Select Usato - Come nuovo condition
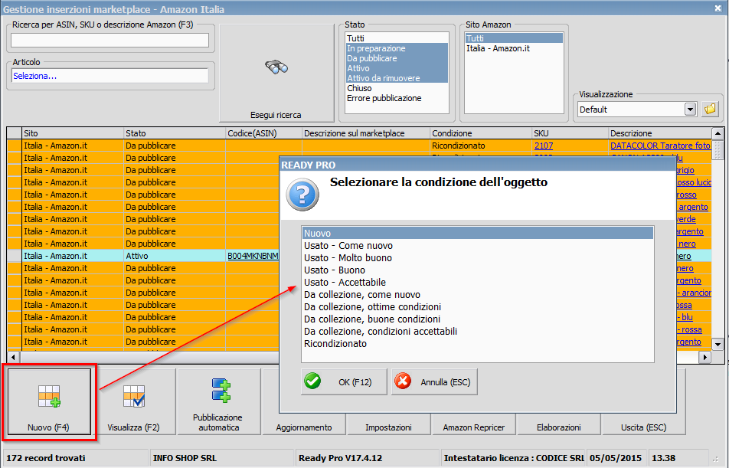The width and height of the screenshot is (729, 468). (478, 246)
